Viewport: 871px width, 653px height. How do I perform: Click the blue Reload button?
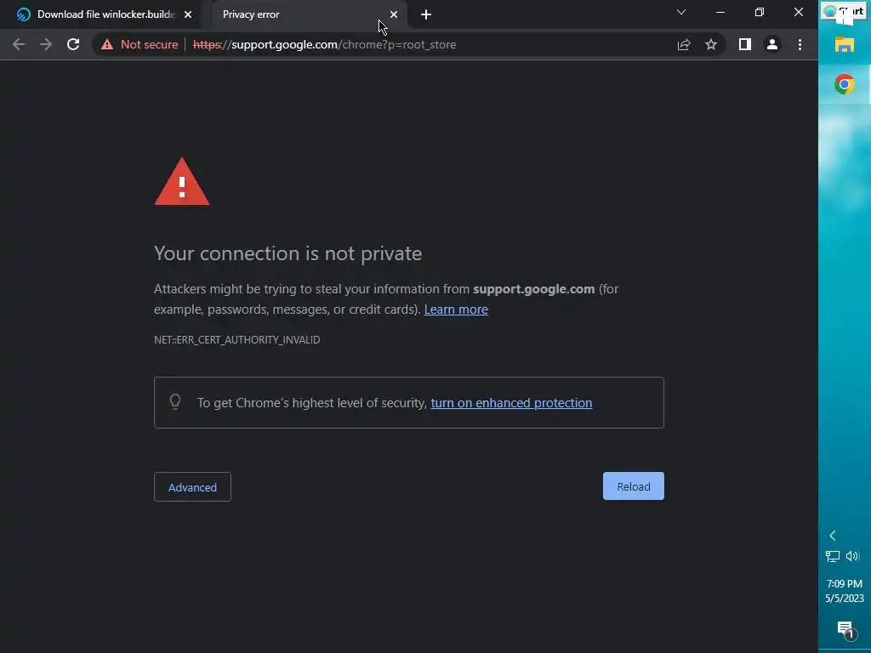click(x=633, y=486)
